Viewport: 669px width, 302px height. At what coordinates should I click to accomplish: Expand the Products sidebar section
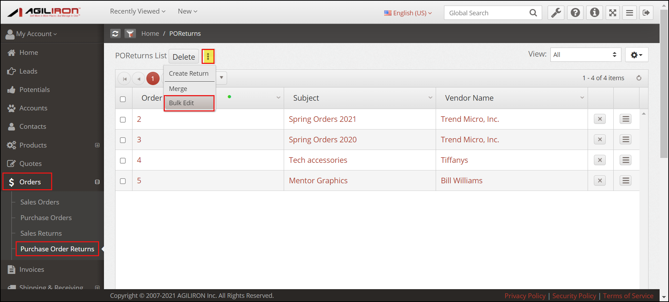[97, 145]
